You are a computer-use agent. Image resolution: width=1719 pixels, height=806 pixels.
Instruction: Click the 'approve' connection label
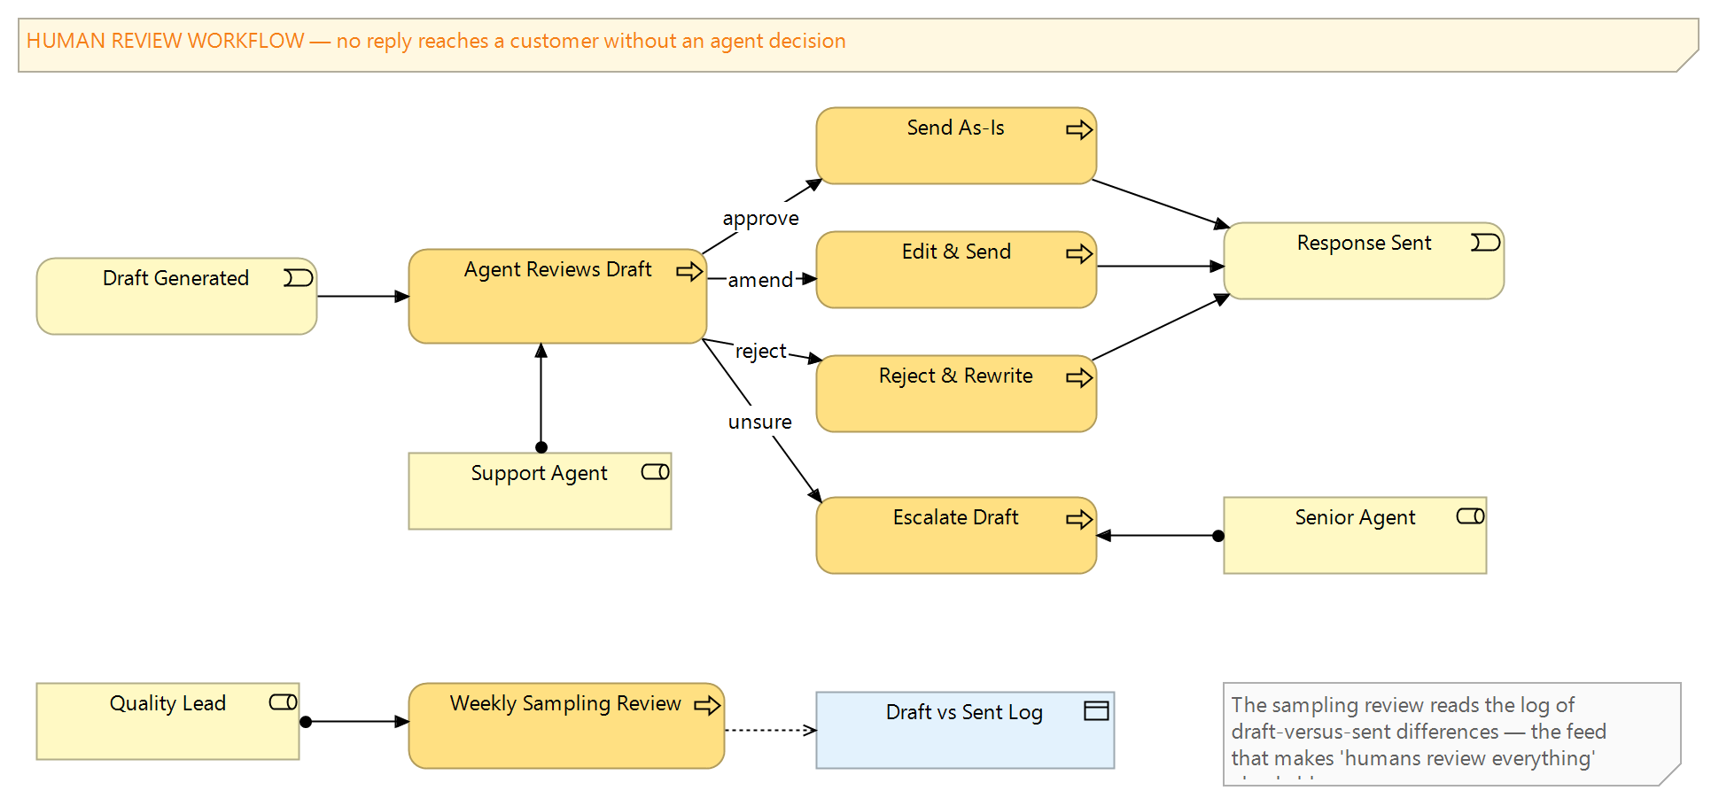click(x=761, y=219)
